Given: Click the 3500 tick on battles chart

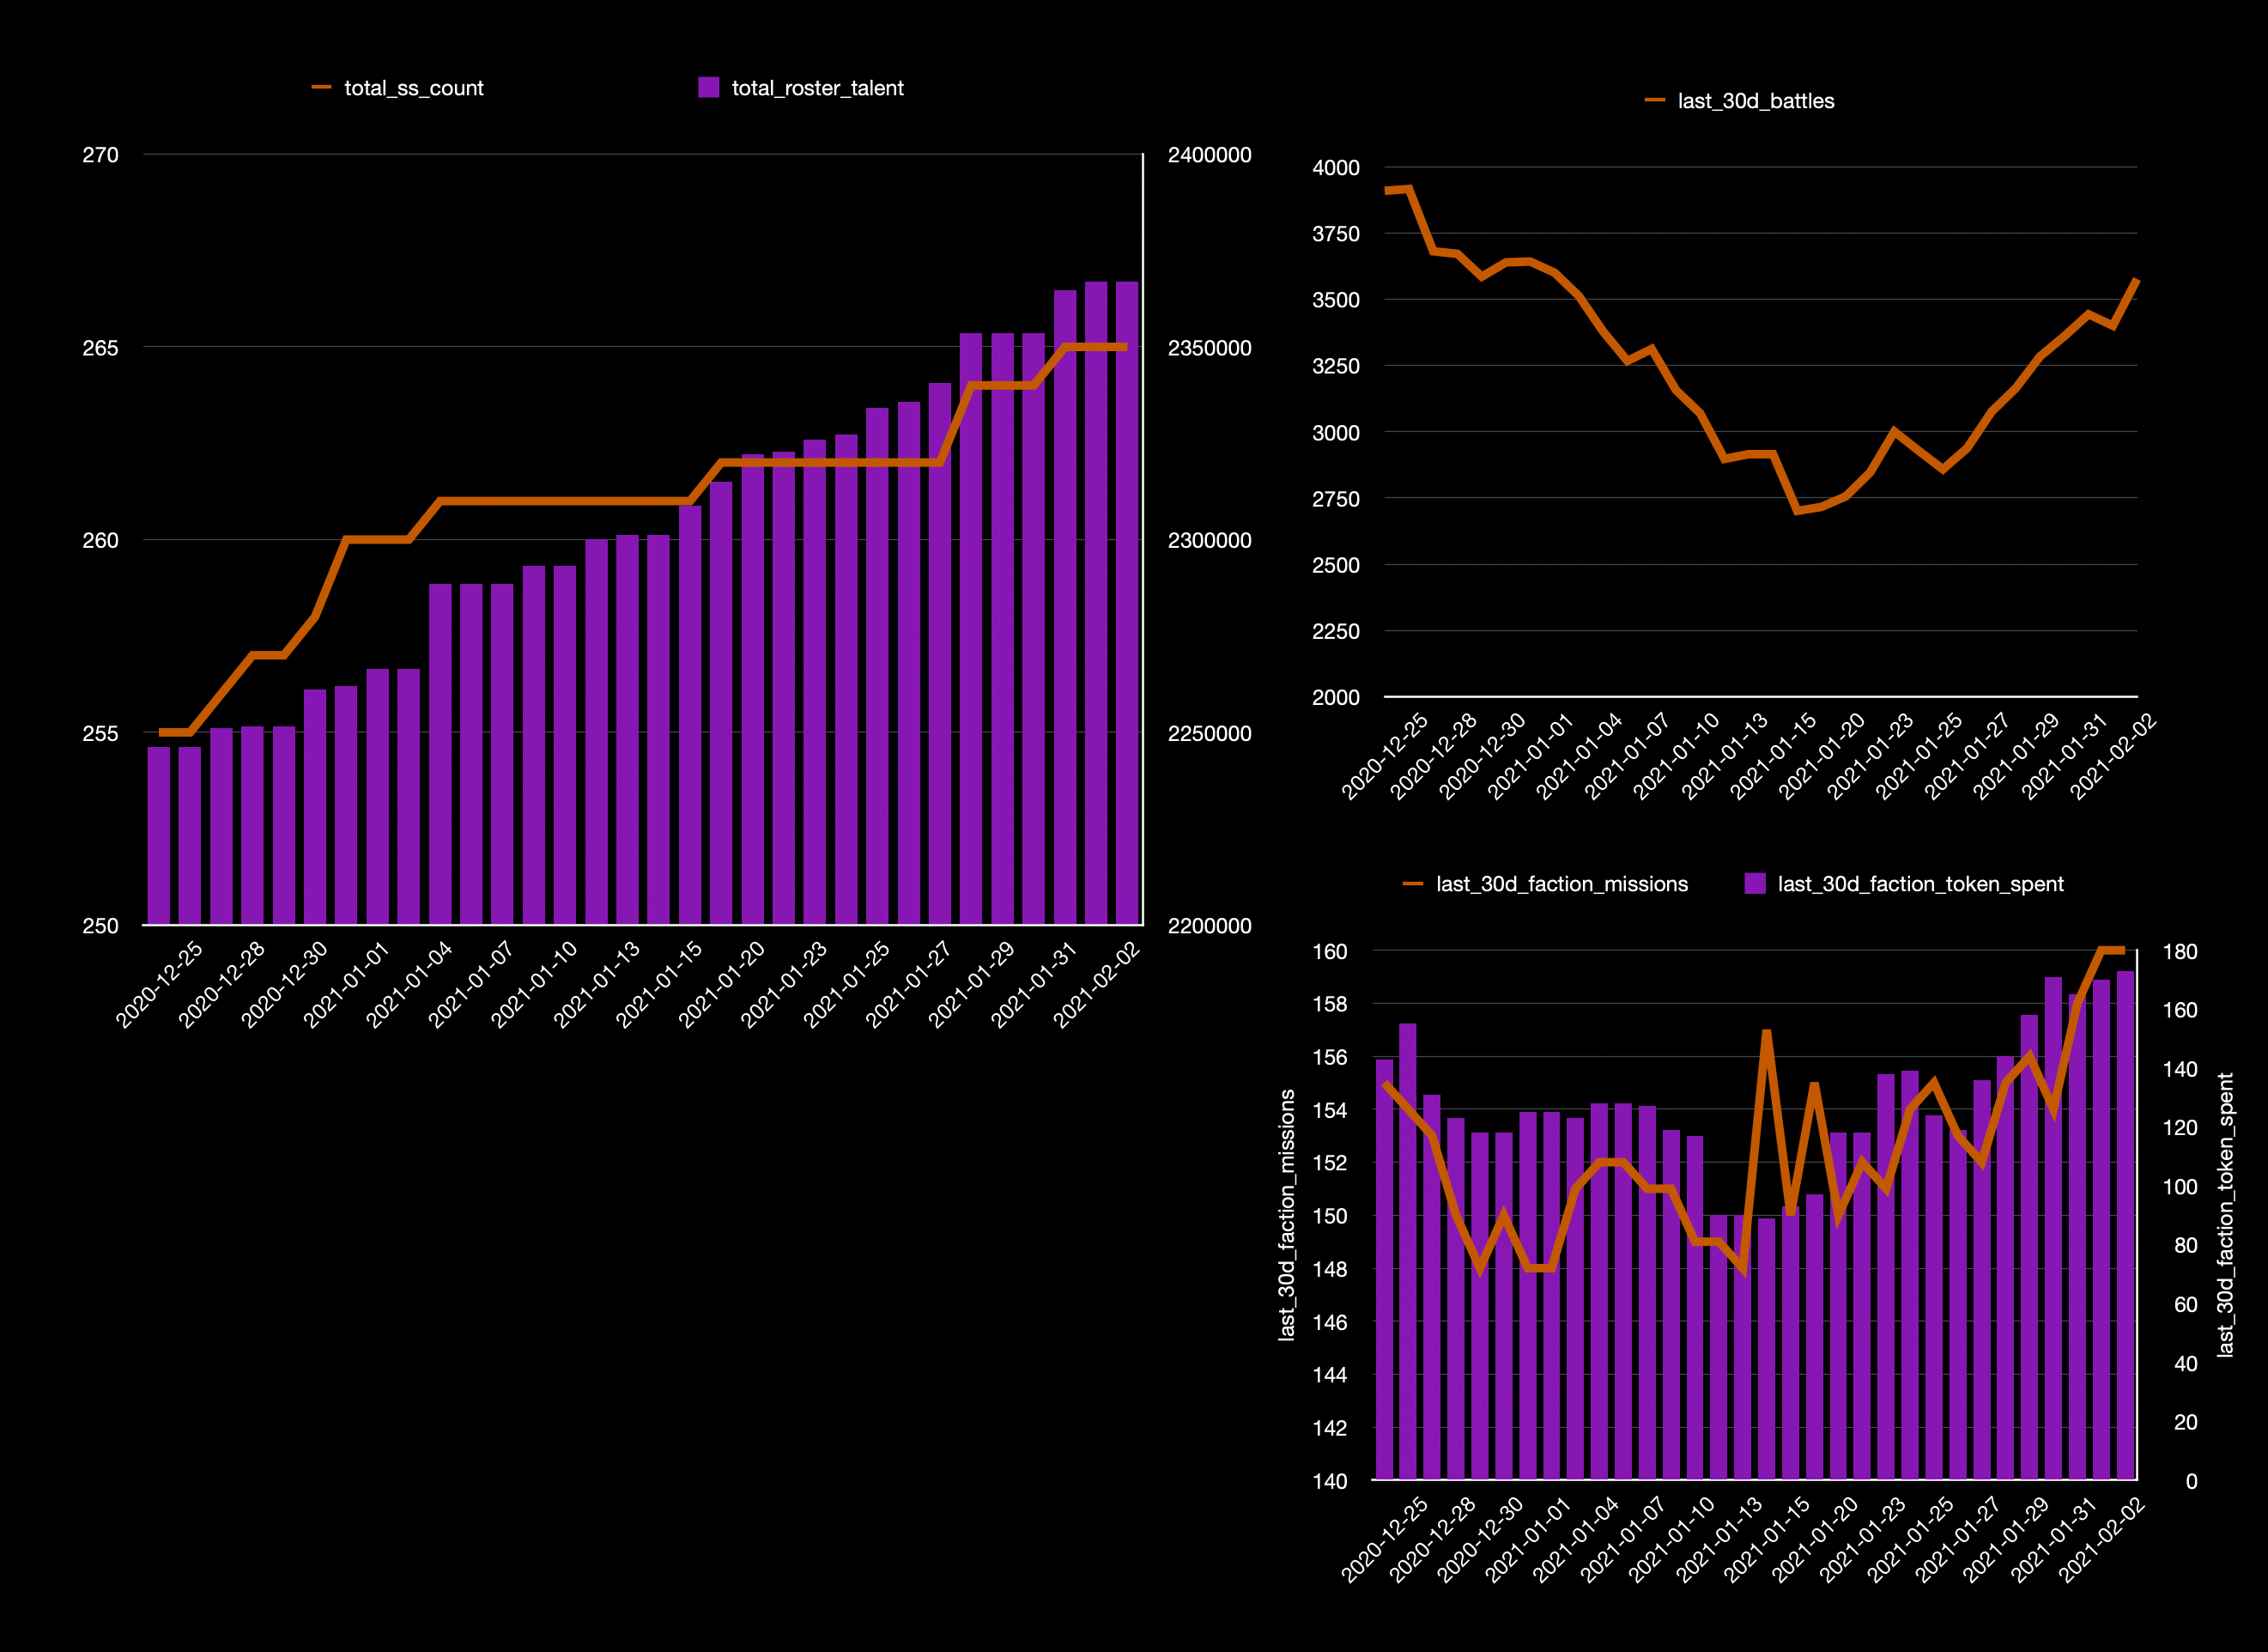Looking at the screenshot, I should coord(1336,300).
